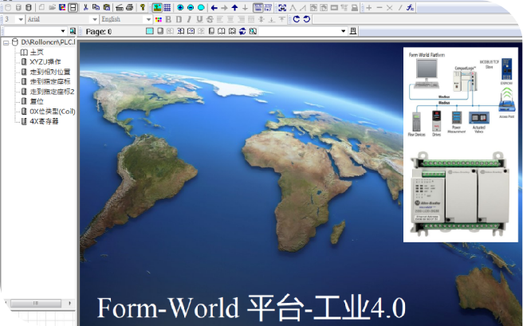Click the Copy icon in toolbar

(96, 7)
